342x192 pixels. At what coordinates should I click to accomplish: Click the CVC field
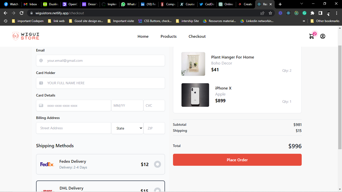154,105
